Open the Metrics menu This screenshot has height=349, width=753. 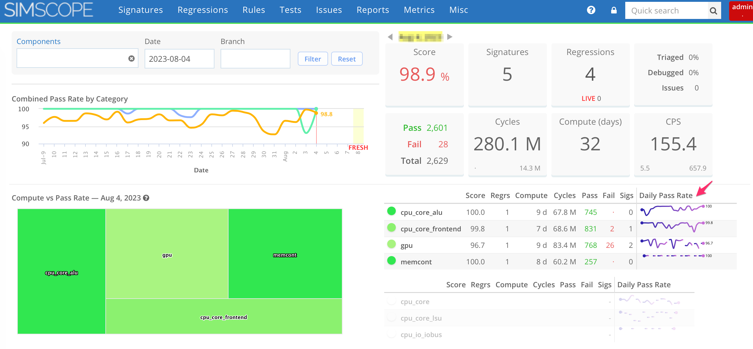point(419,10)
